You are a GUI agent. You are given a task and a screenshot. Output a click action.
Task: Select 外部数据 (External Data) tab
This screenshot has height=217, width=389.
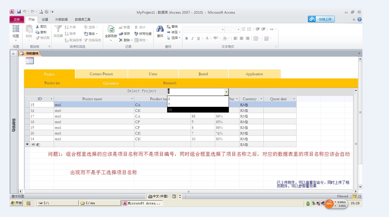coord(61,19)
